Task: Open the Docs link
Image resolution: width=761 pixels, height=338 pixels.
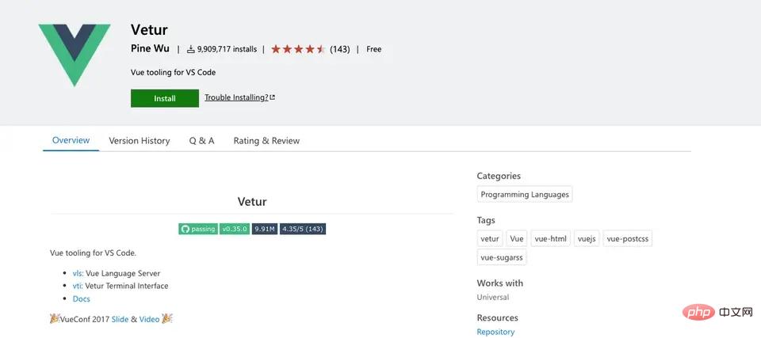Action: point(82,298)
